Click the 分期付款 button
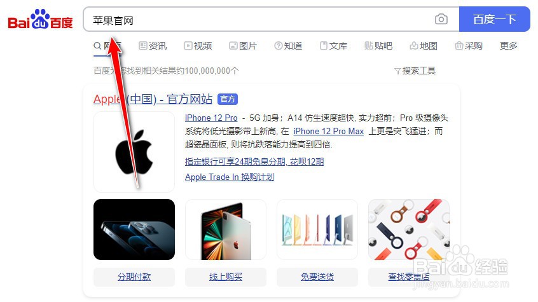Image resolution: width=538 pixels, height=302 pixels. 134,277
